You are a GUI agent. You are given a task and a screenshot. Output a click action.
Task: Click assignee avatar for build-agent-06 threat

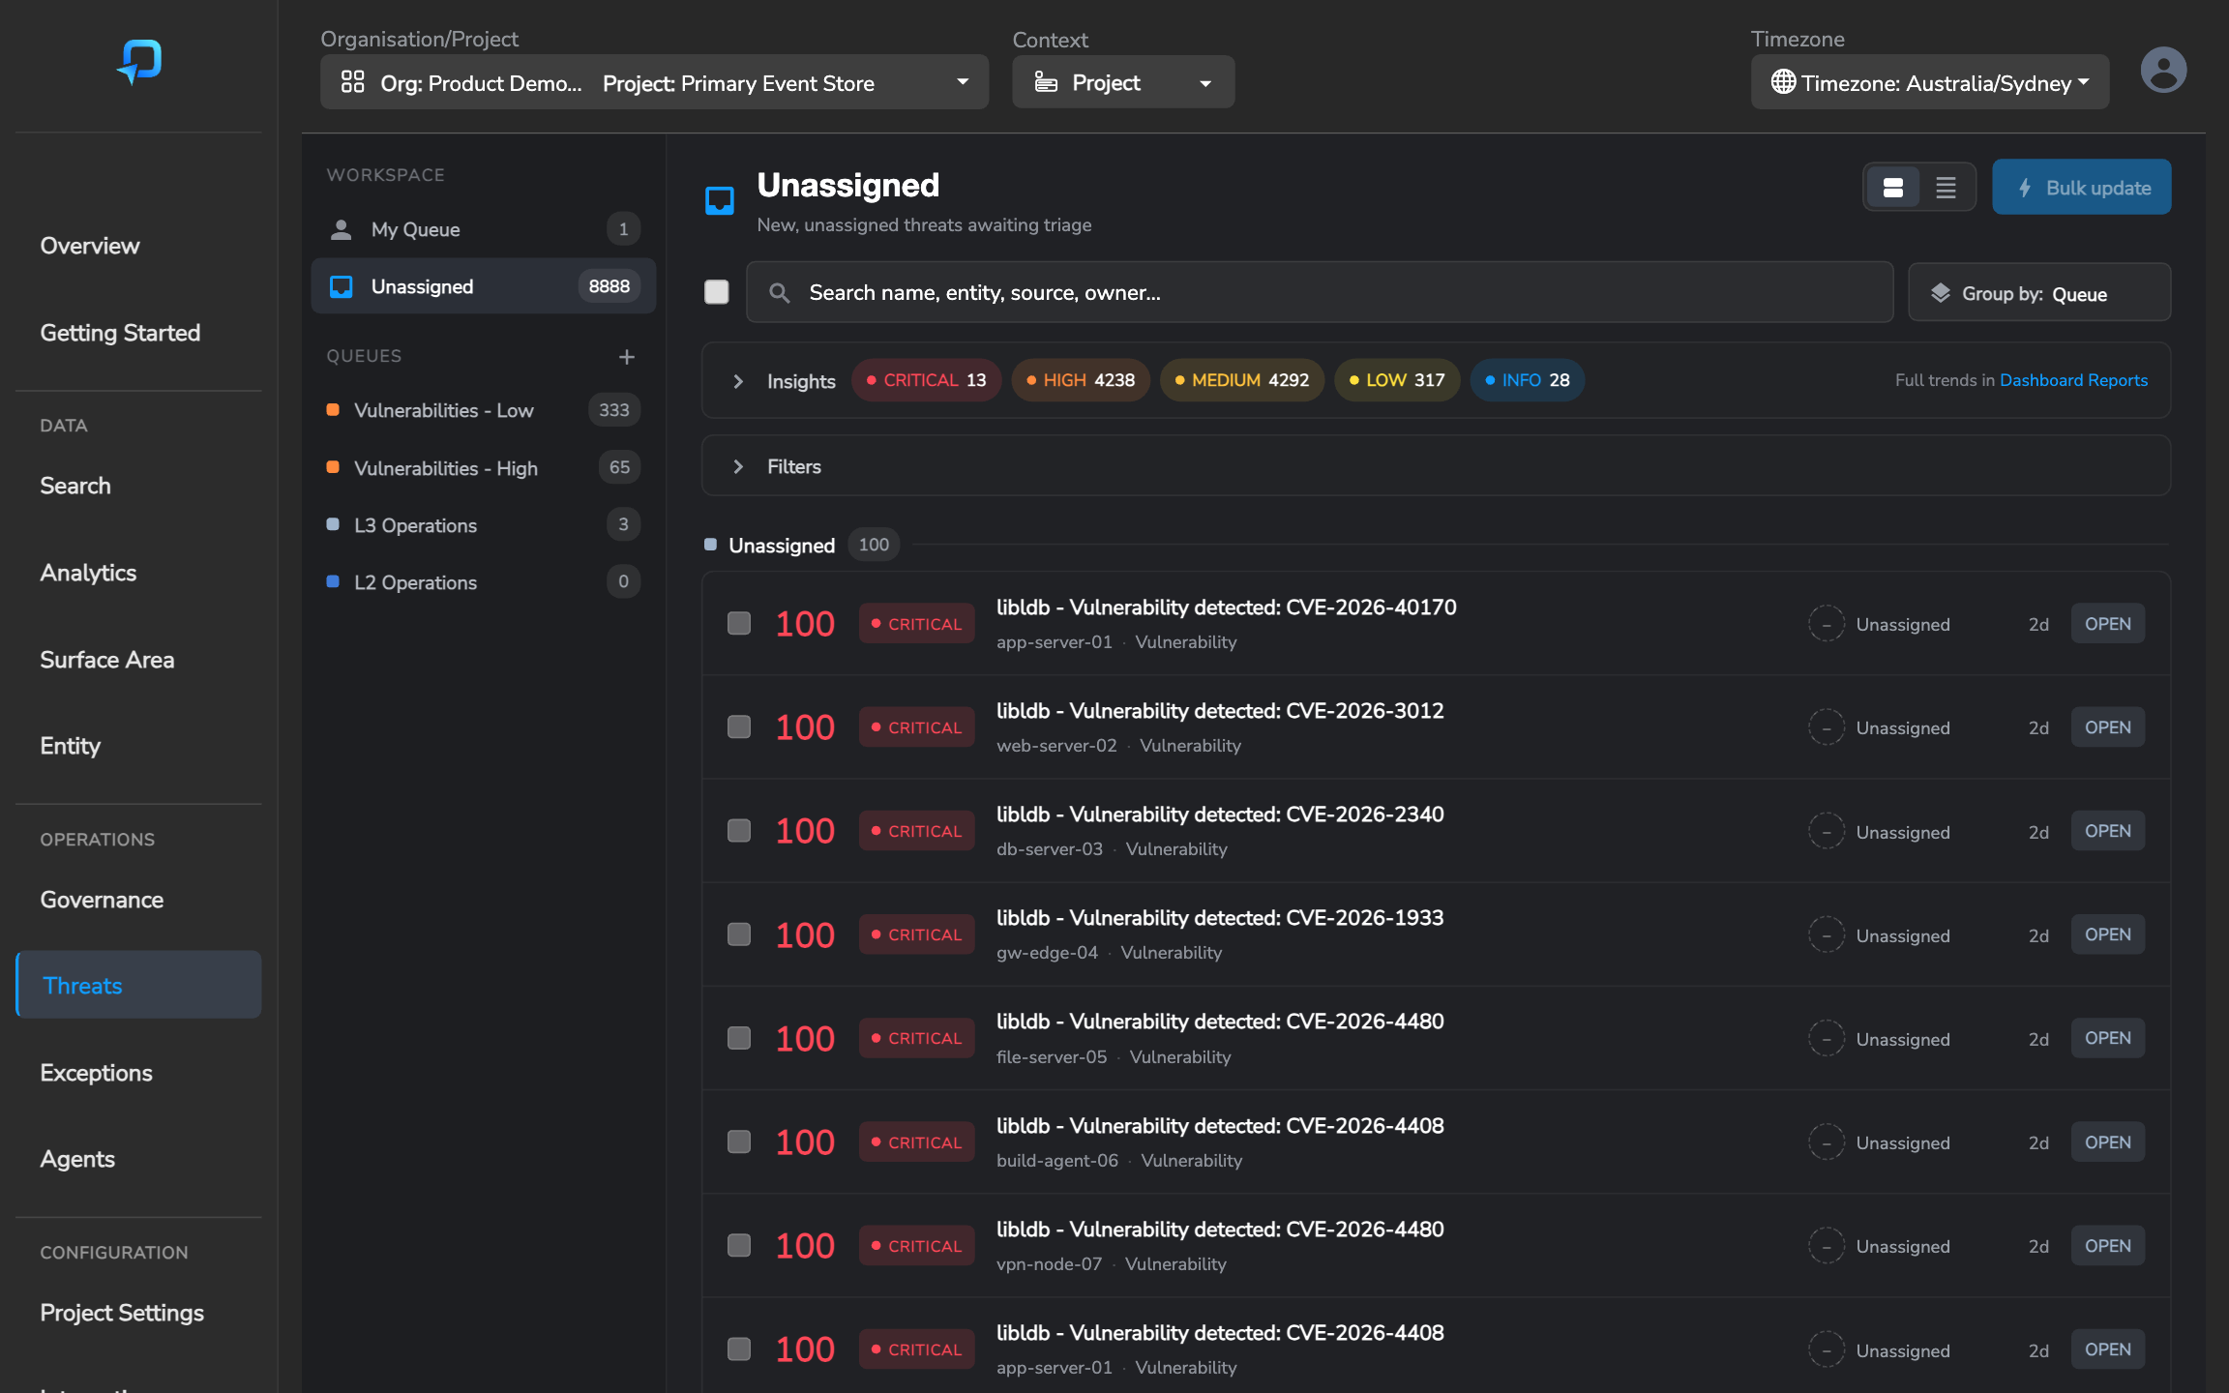(x=1827, y=1142)
